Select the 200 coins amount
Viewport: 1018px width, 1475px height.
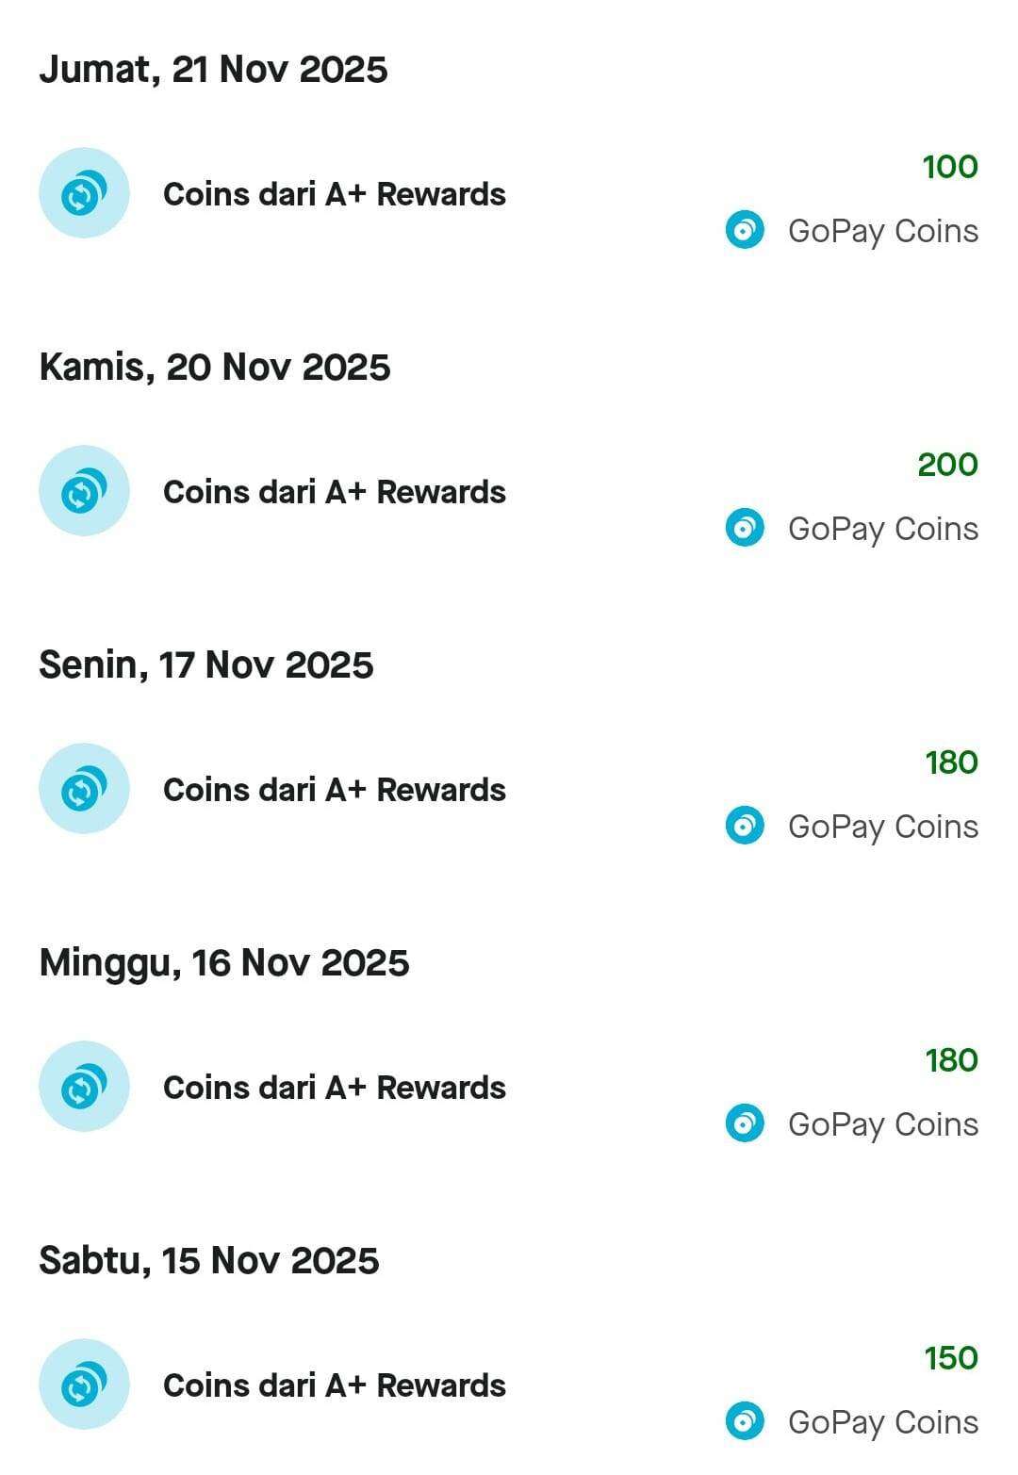[947, 465]
